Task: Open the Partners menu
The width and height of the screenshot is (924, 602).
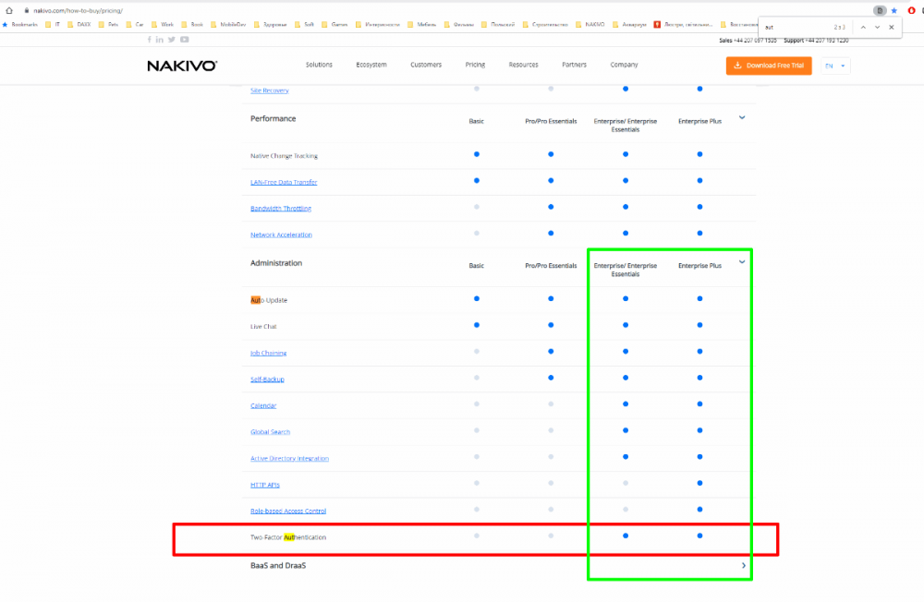Action: [x=574, y=65]
